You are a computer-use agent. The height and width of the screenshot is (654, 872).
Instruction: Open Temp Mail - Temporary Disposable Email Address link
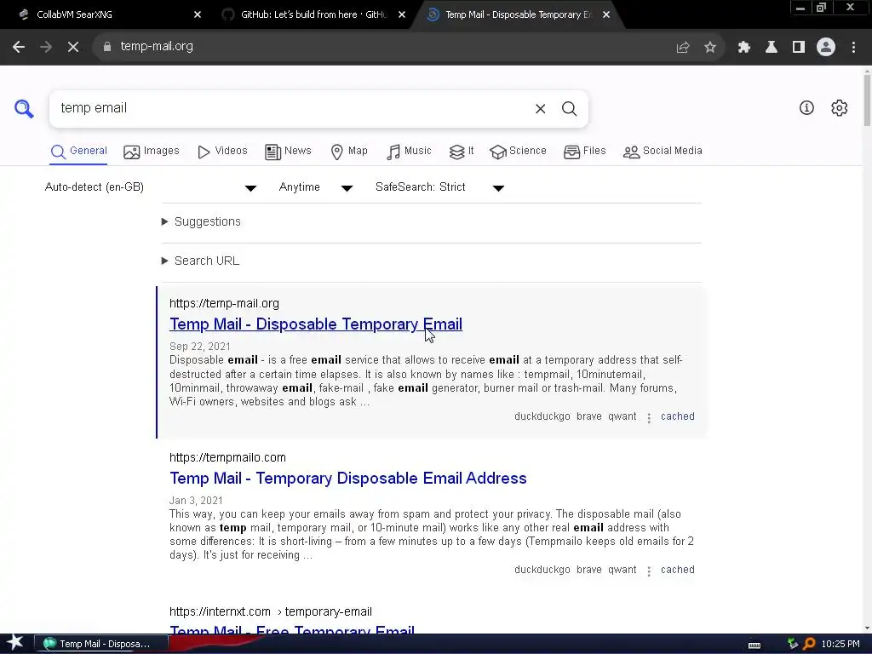click(348, 479)
